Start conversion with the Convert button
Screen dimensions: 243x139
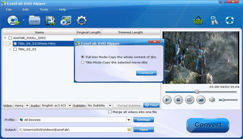208,125
